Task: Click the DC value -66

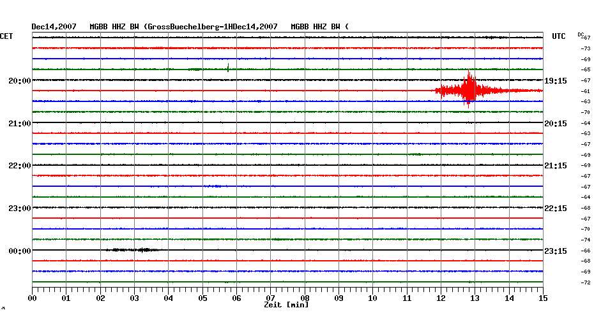Action: point(586,251)
